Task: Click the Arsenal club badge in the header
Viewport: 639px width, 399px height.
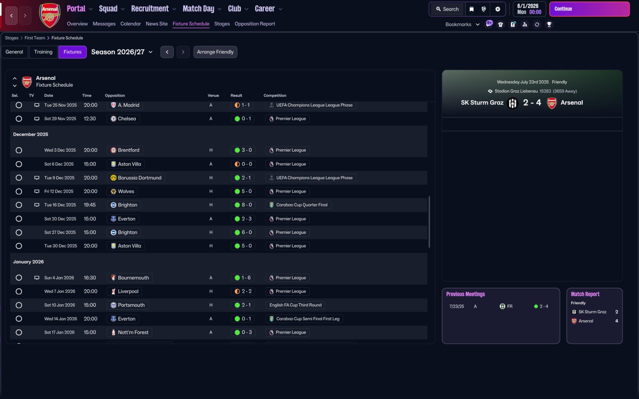Action: coord(49,15)
